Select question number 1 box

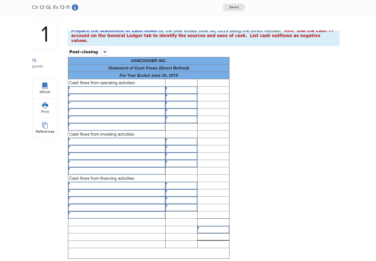(x=45, y=34)
